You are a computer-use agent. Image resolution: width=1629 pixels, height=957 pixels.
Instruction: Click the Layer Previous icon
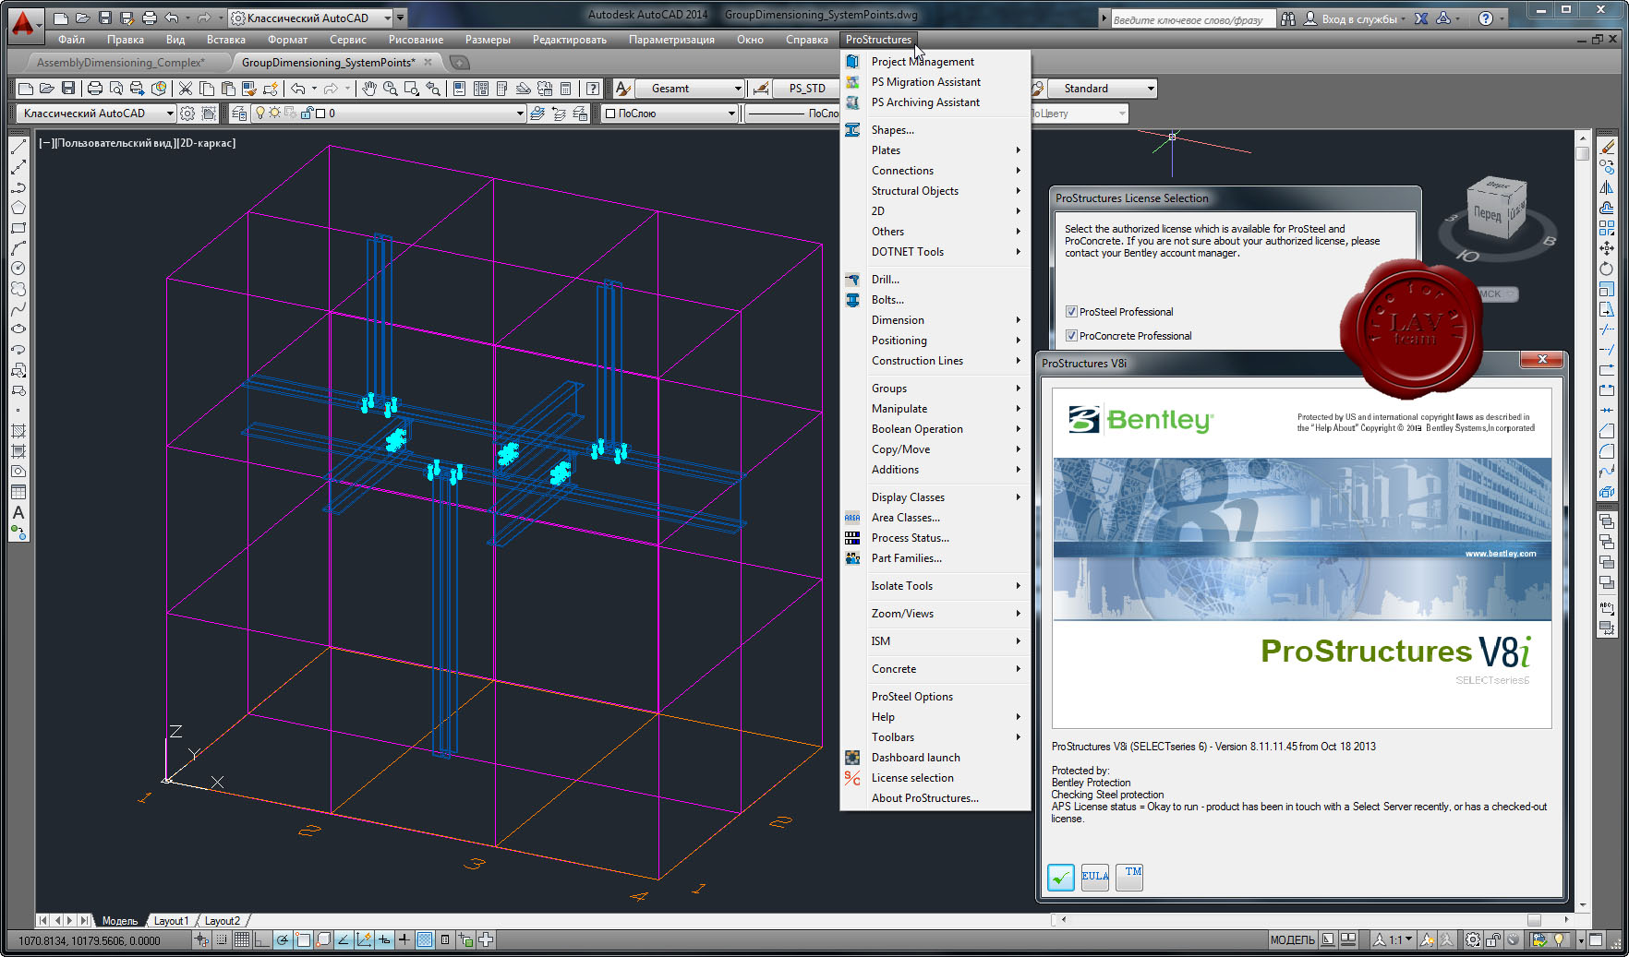pyautogui.click(x=559, y=114)
